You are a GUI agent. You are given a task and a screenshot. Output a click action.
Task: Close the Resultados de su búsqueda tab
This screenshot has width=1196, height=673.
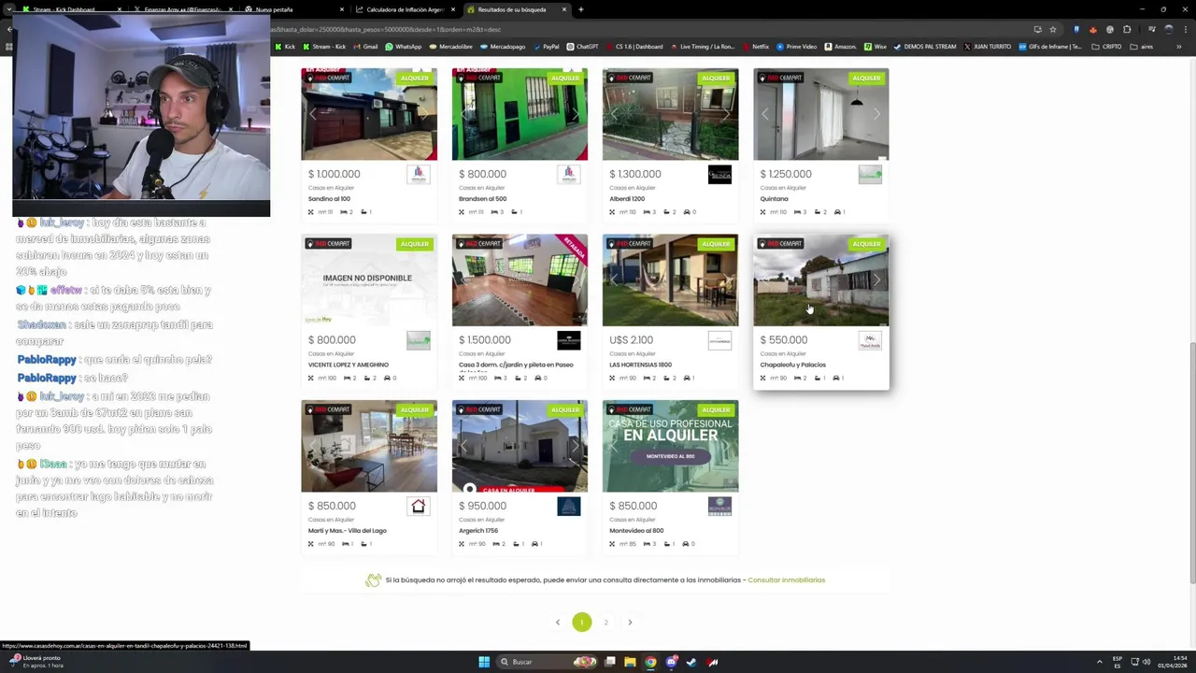pos(563,9)
